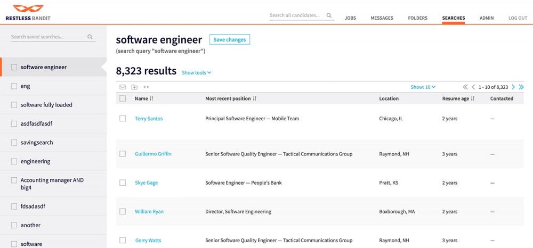Open Guillermo Griffin's candidate profile
Screen dimensions: 533x248
click(x=153, y=154)
